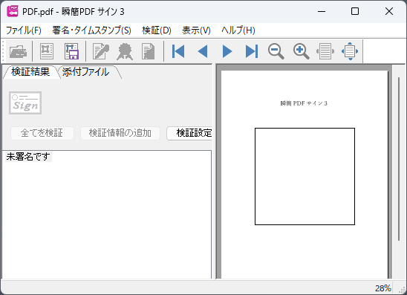
Task: Click the 28% zoom value in status bar
Action: pos(382,288)
